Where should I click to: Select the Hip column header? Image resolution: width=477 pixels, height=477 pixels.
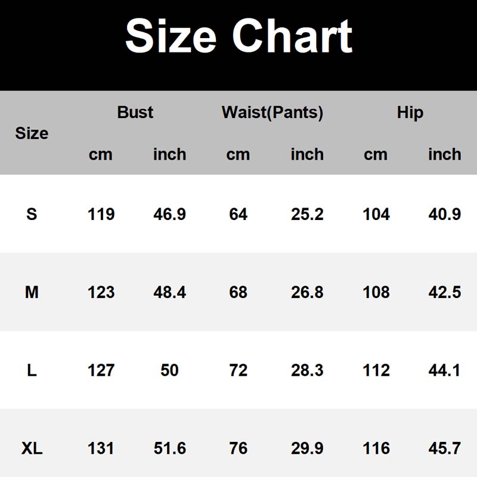(x=410, y=112)
